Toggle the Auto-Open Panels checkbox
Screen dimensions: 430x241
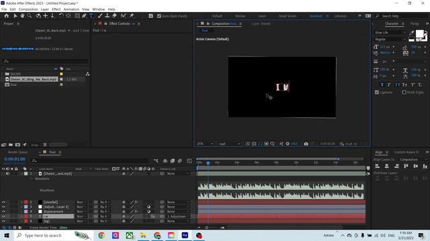click(x=159, y=16)
